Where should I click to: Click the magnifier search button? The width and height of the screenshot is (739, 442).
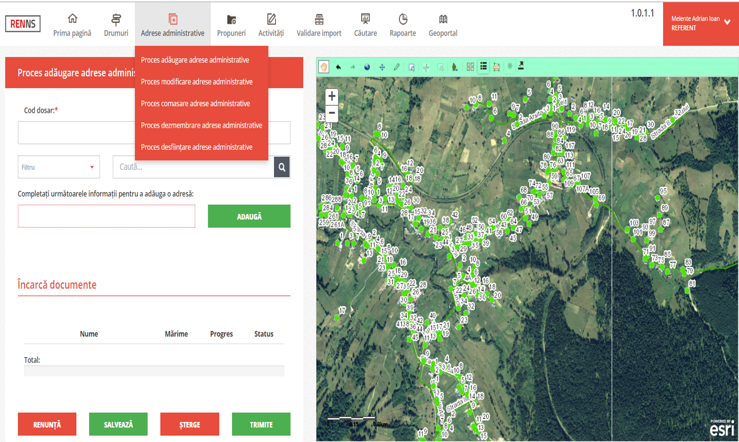282,167
